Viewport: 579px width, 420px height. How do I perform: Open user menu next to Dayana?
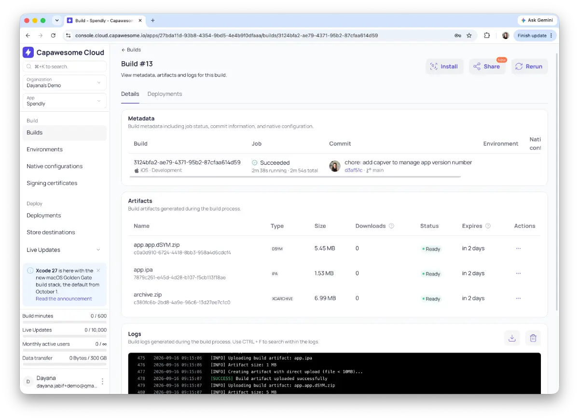coord(102,381)
